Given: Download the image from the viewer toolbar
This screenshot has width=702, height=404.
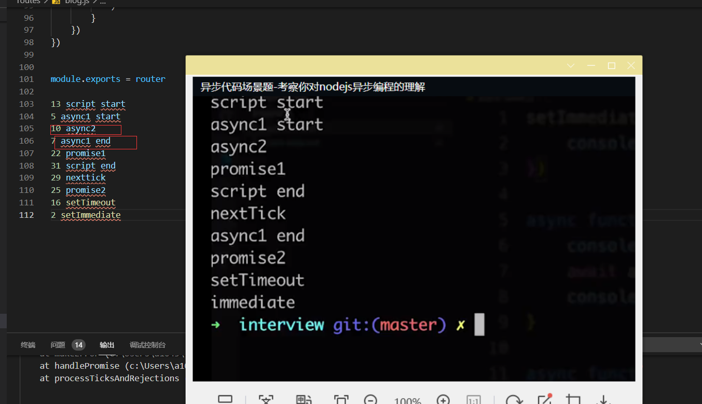Looking at the screenshot, I should pyautogui.click(x=603, y=400).
